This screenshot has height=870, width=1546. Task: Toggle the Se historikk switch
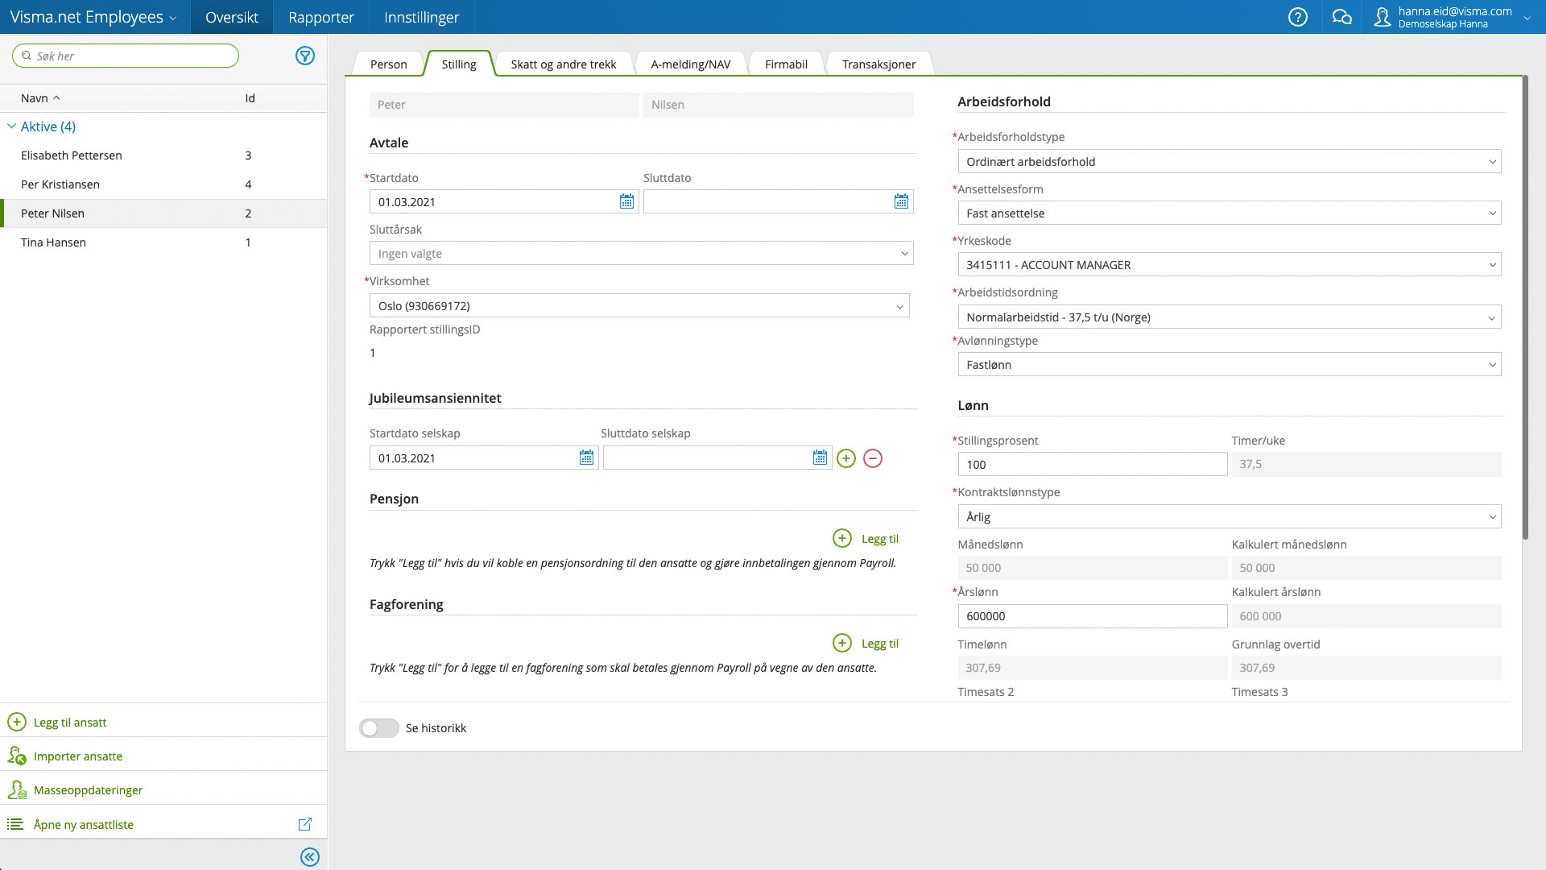pyautogui.click(x=378, y=728)
